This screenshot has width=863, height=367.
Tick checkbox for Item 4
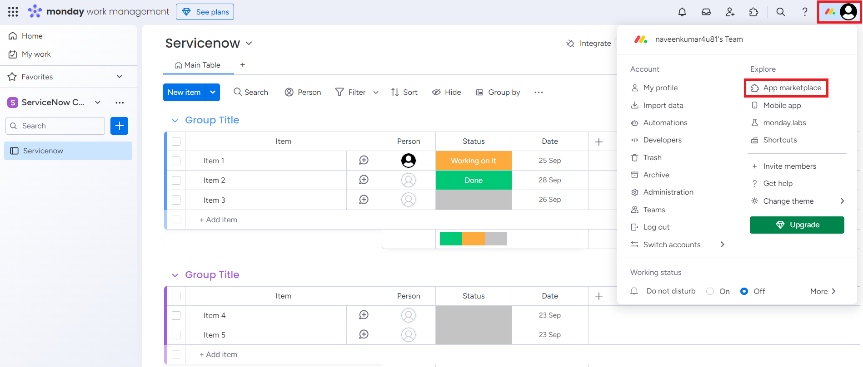[176, 316]
